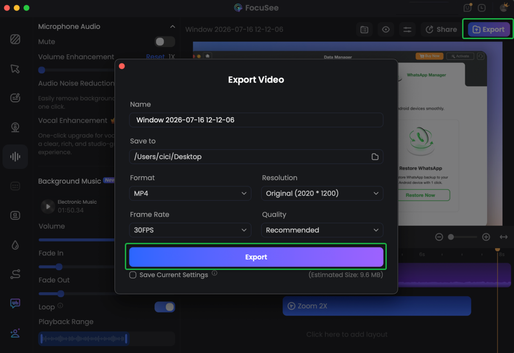Toggle the Loop switch
Viewport: 514px width, 353px height.
pos(164,307)
